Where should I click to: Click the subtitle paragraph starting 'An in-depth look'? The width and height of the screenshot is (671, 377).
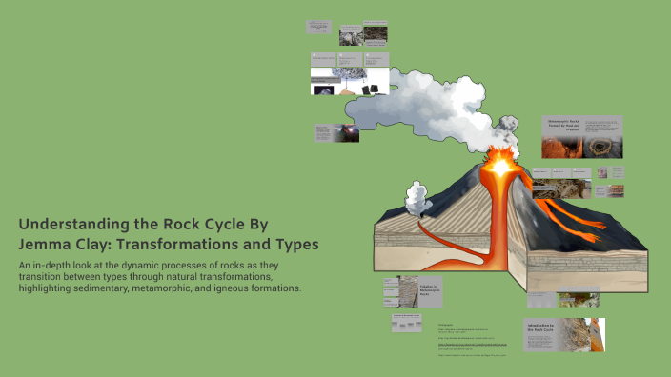160,276
